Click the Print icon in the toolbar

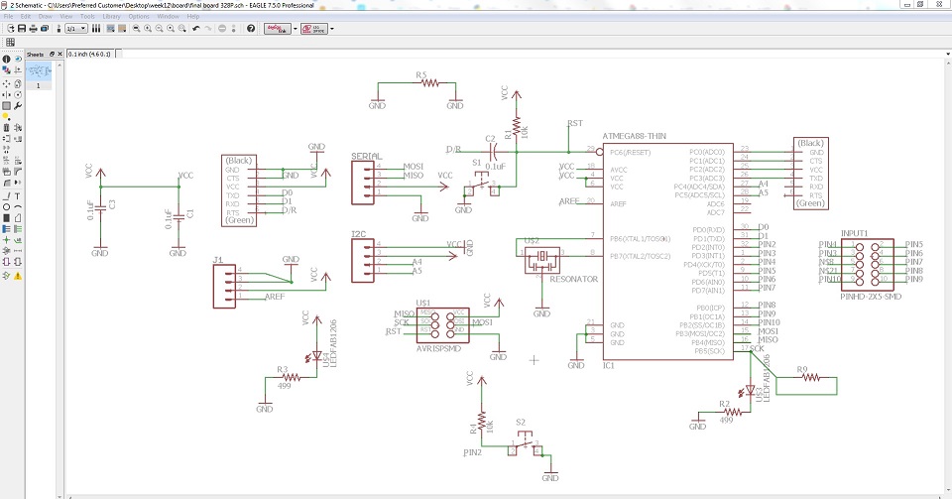34,29
